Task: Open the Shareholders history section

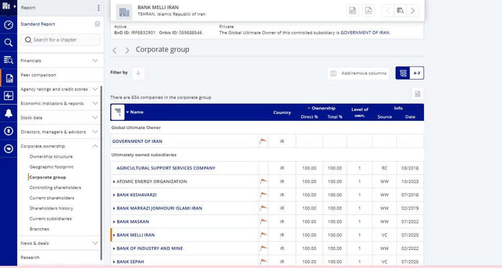Action: [x=51, y=208]
